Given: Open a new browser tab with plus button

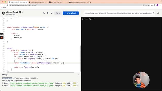Looking at the screenshot, I should pyautogui.click(x=90, y=2).
